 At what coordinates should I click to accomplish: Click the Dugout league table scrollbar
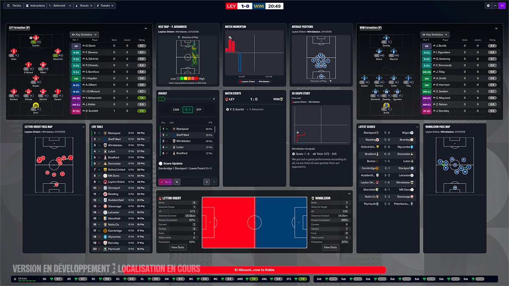click(x=215, y=130)
